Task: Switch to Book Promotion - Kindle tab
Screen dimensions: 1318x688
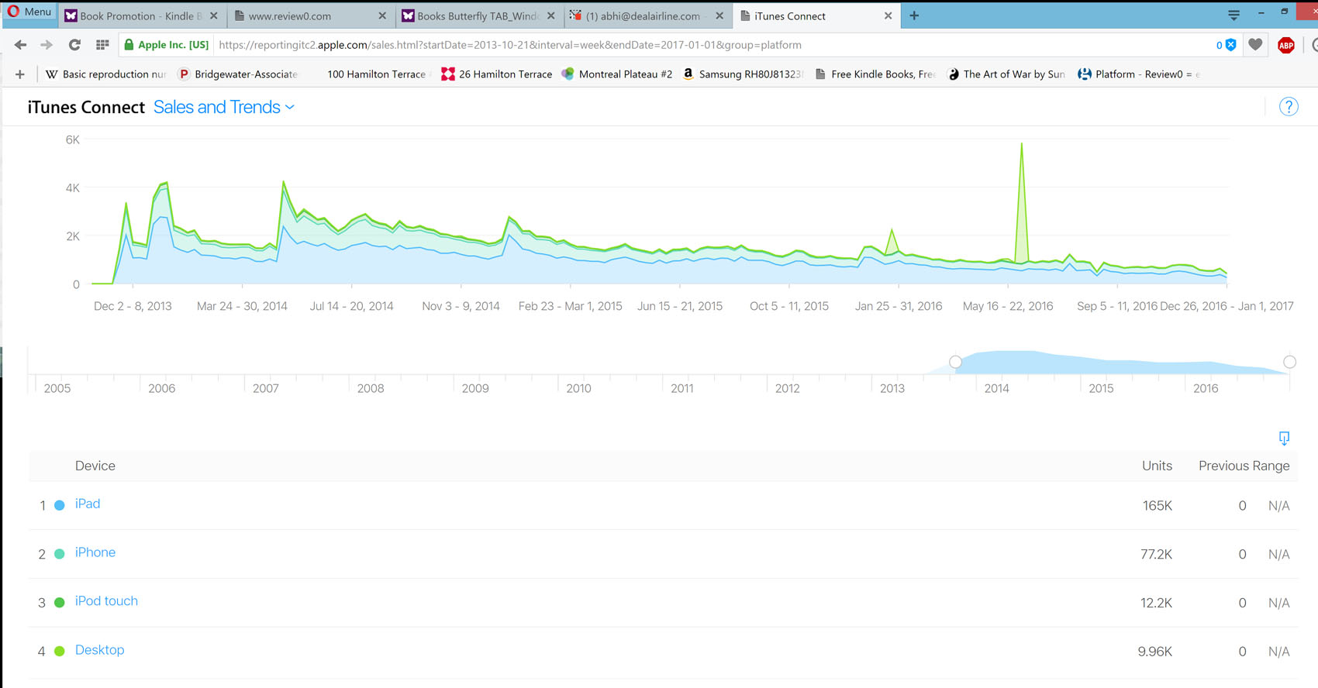Action: click(140, 15)
